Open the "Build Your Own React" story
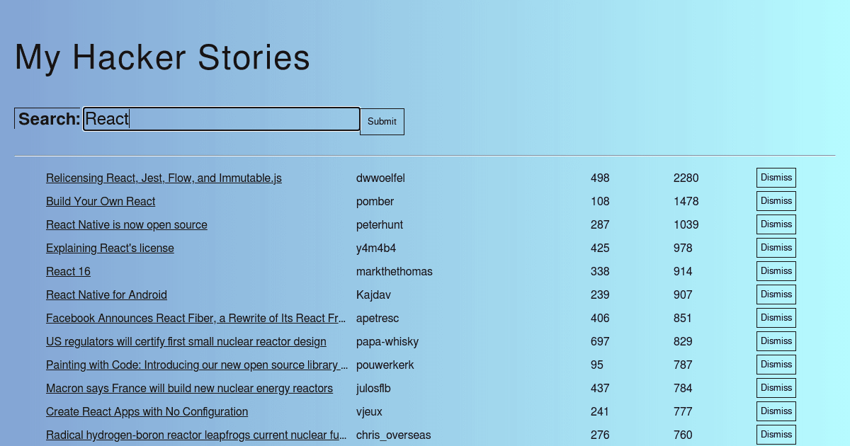The width and height of the screenshot is (850, 446). pos(101,201)
